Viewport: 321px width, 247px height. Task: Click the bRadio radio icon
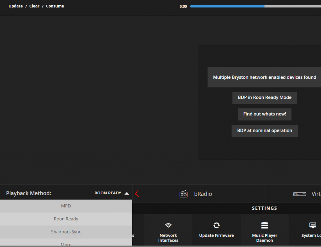tap(183, 194)
